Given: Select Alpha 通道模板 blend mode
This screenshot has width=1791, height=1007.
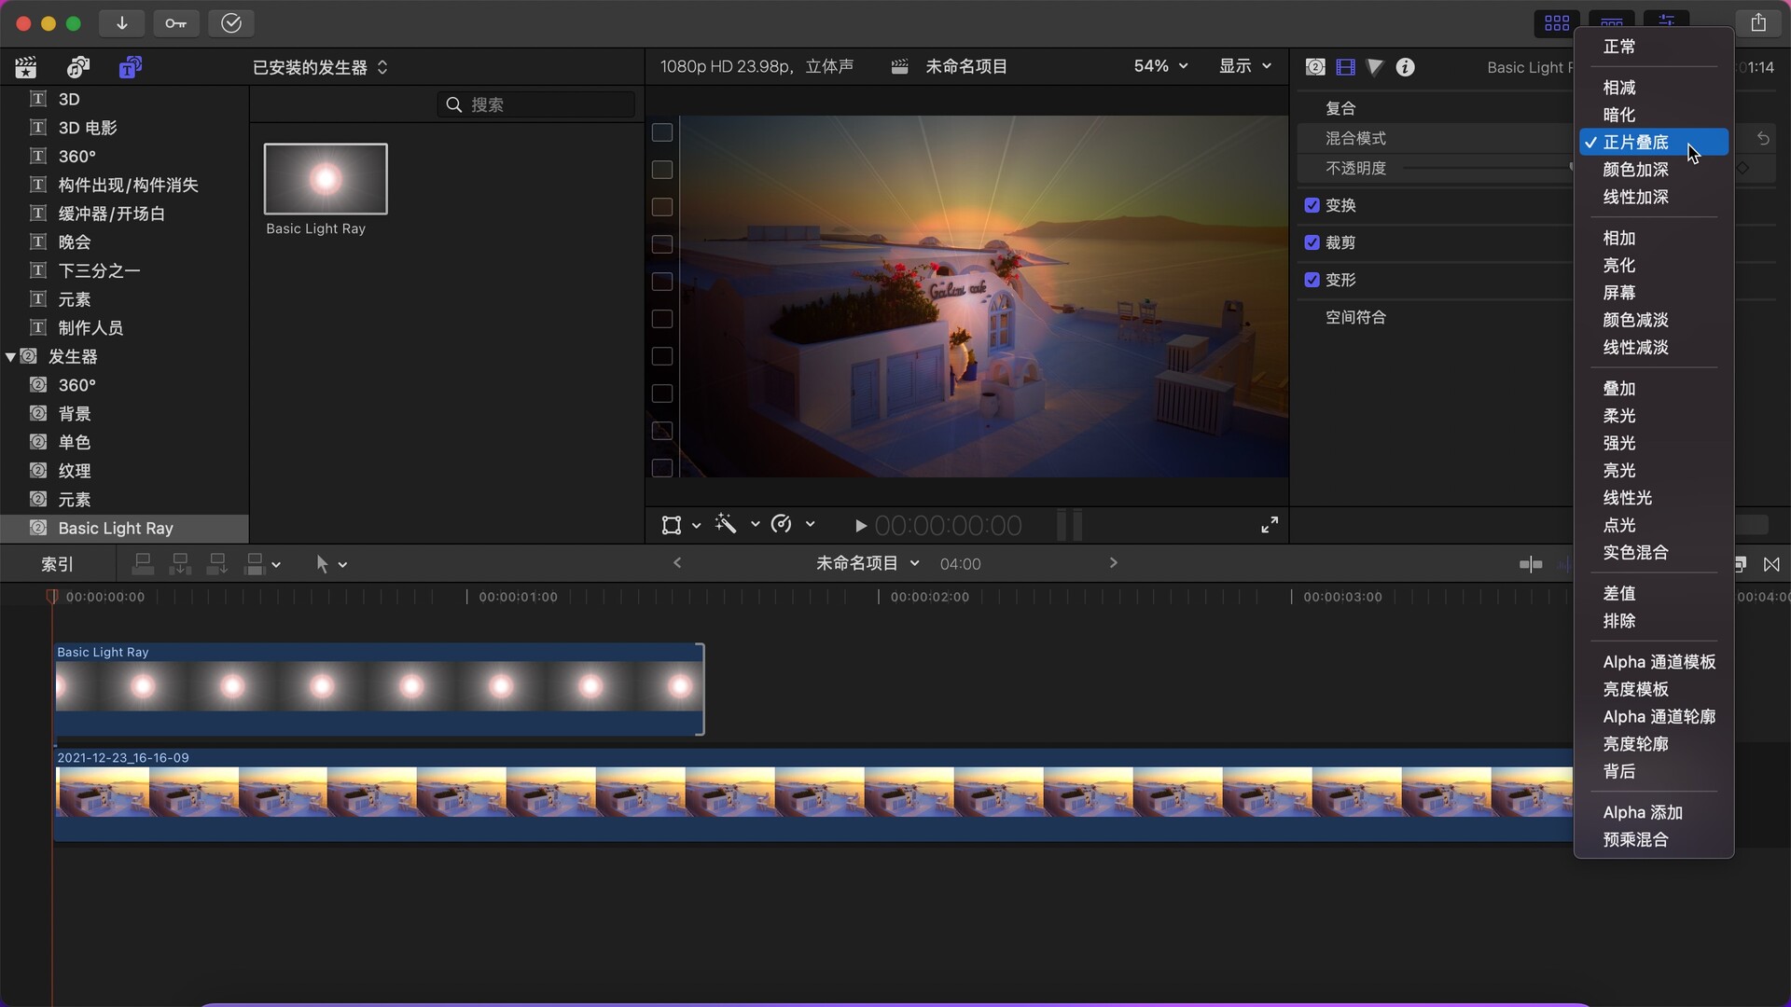Looking at the screenshot, I should pos(1653,662).
